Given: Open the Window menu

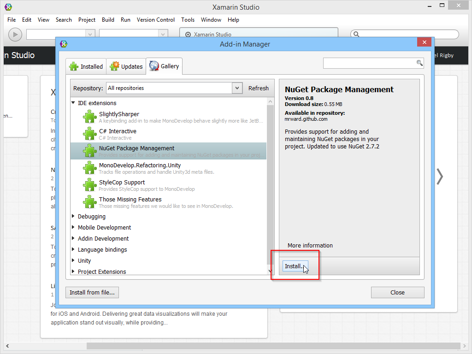Looking at the screenshot, I should point(211,20).
